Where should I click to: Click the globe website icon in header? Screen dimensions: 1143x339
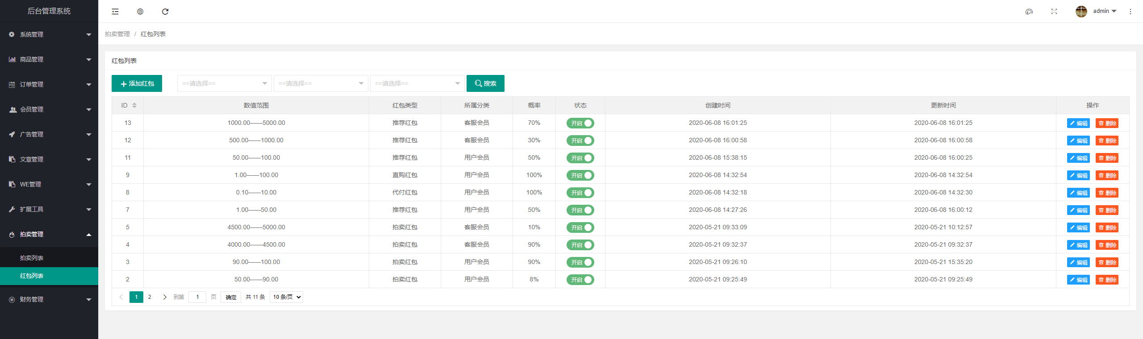click(x=140, y=12)
